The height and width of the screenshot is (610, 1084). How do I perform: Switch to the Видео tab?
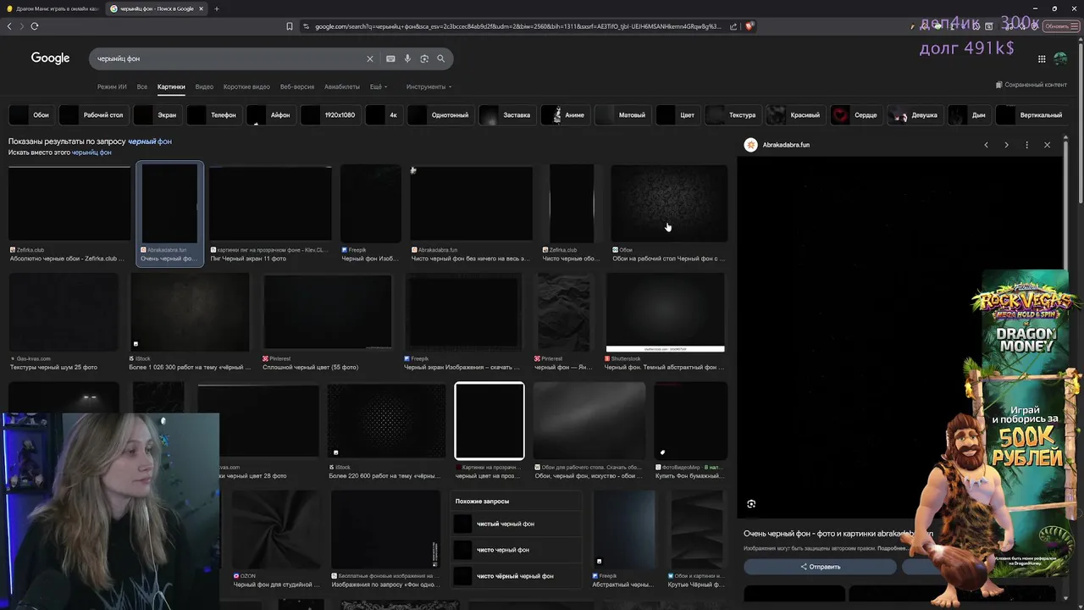(204, 86)
